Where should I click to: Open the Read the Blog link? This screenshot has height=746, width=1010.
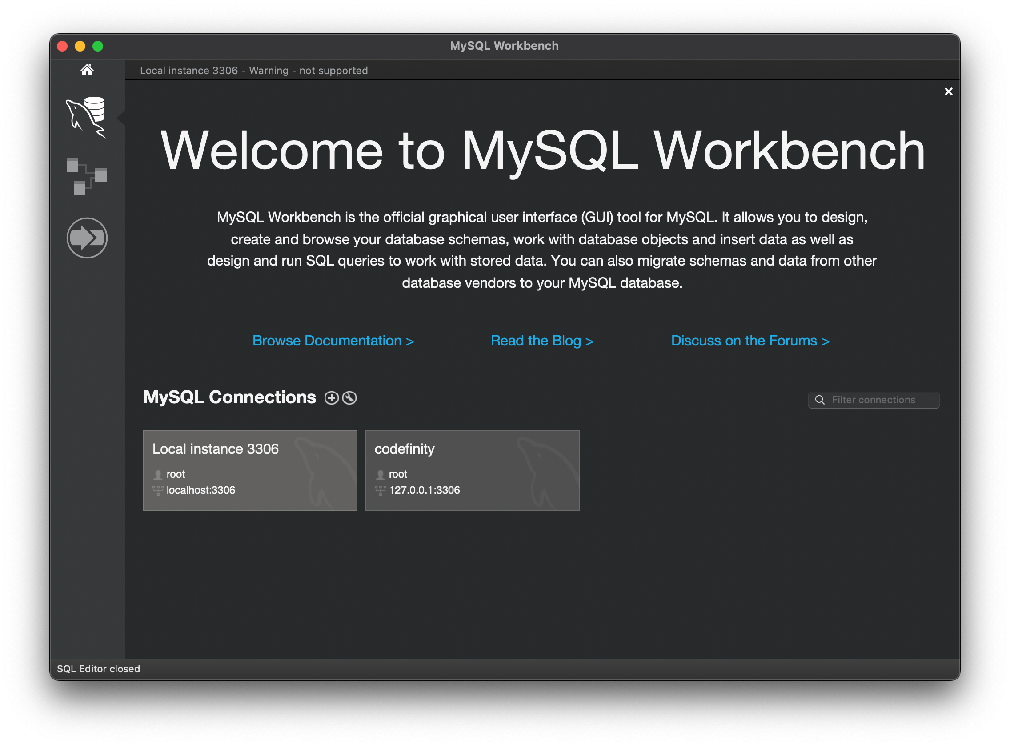click(x=542, y=341)
